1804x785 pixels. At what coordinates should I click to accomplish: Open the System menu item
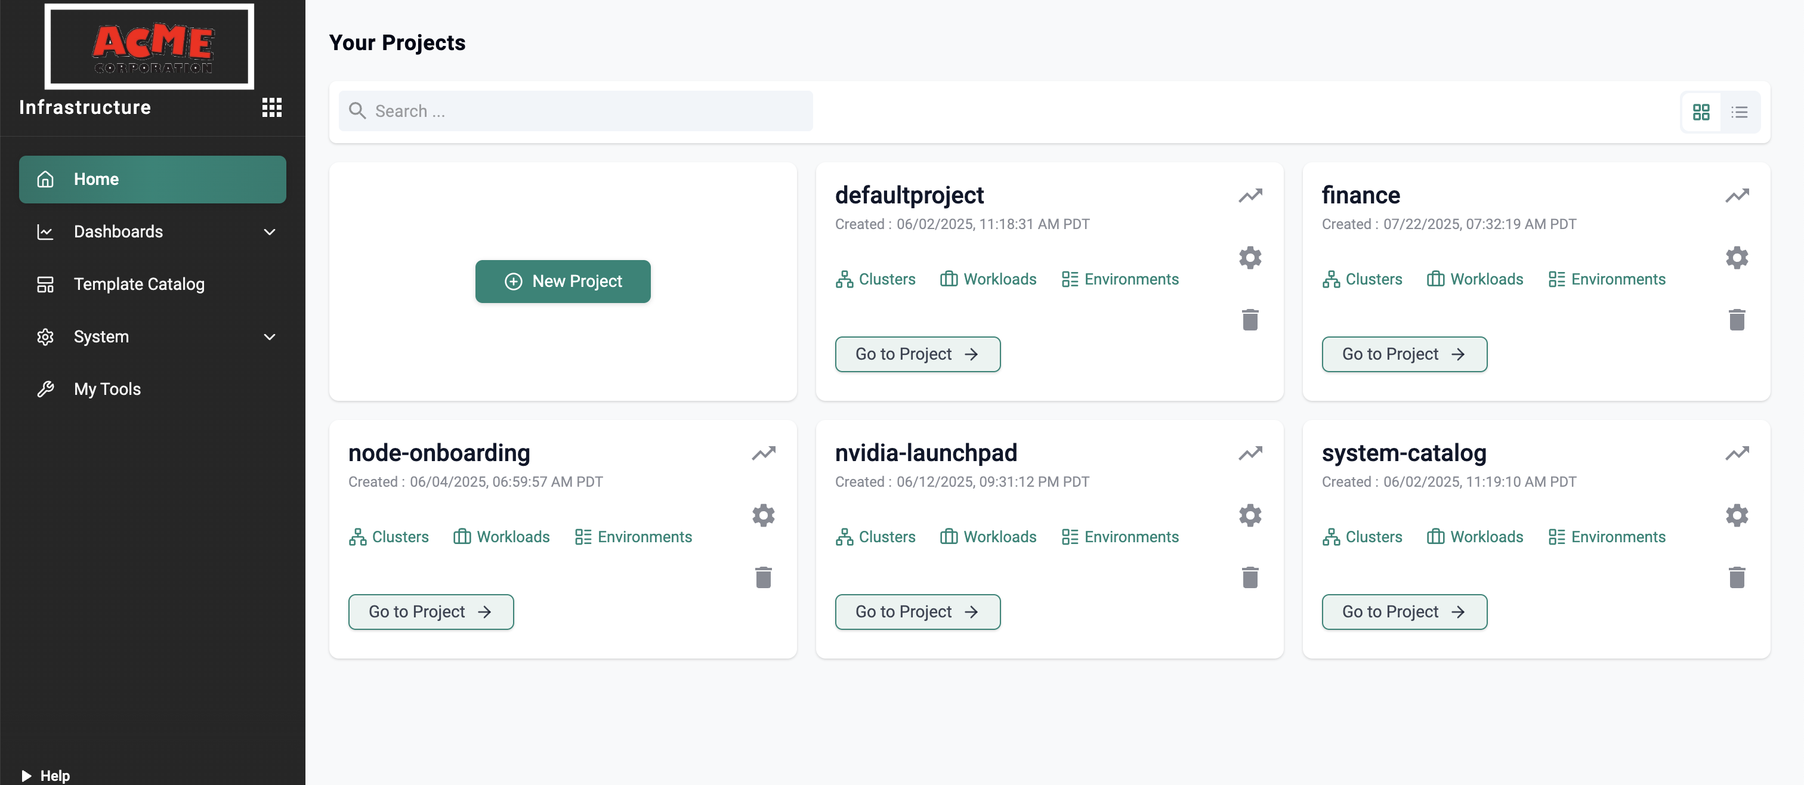point(152,337)
